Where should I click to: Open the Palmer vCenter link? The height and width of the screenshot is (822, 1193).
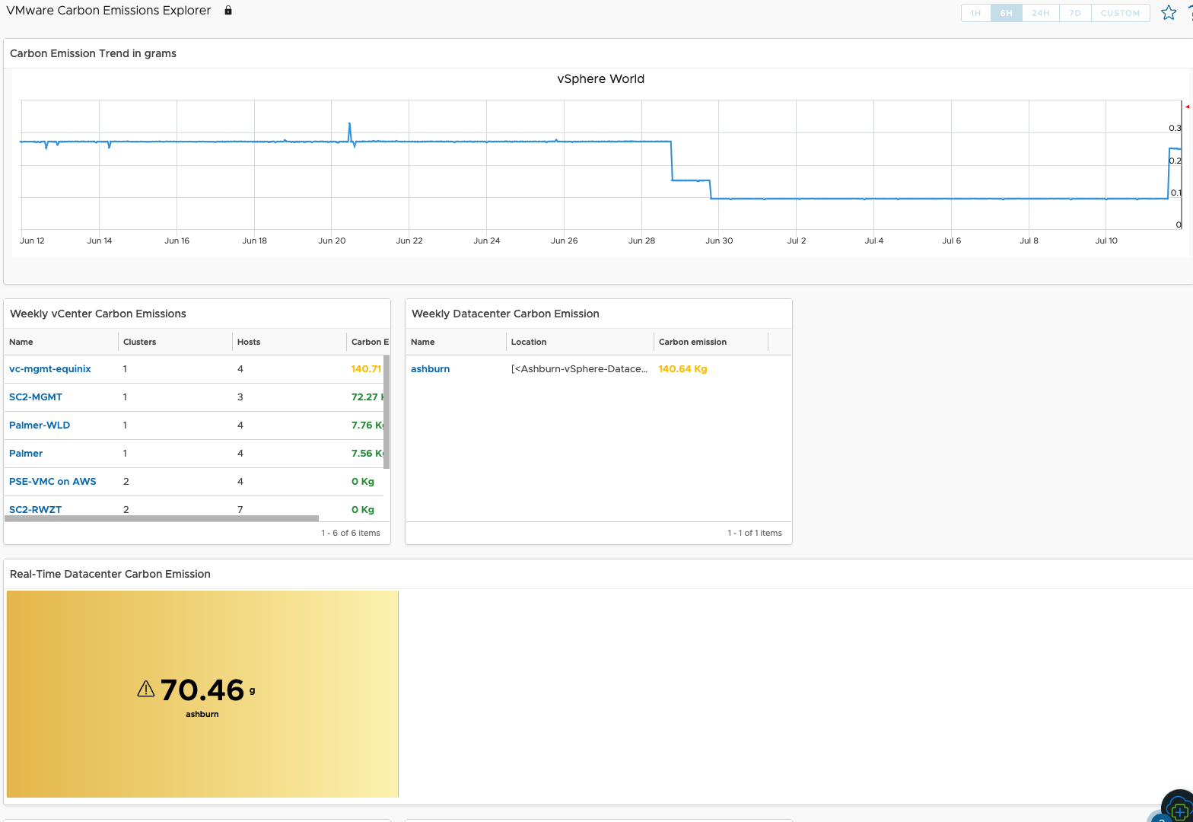point(26,454)
